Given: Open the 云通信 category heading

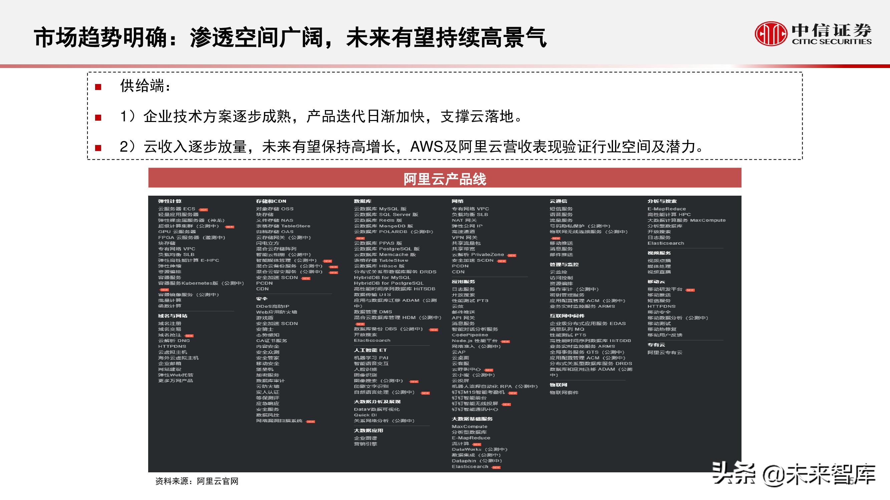Looking at the screenshot, I should coord(558,201).
